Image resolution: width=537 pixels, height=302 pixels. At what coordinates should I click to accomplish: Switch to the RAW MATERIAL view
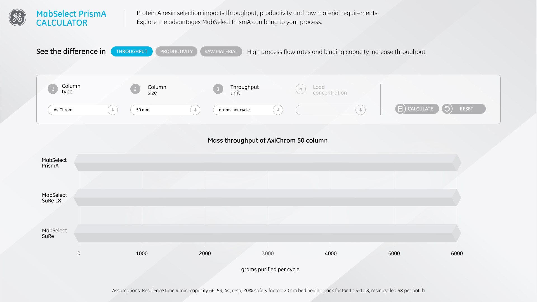tap(221, 51)
